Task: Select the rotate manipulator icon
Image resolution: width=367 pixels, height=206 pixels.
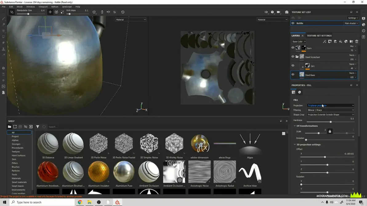Action: point(56,12)
